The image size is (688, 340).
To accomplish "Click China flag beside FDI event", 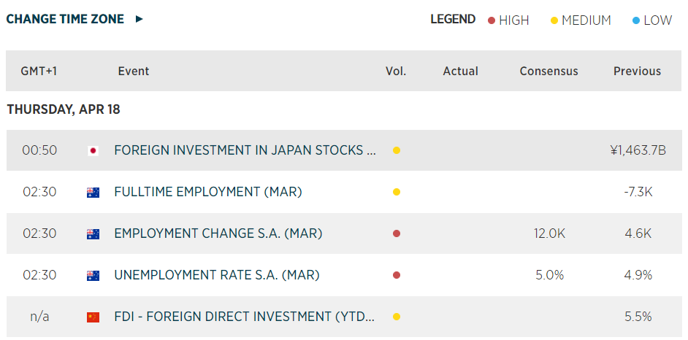I will coord(93,317).
